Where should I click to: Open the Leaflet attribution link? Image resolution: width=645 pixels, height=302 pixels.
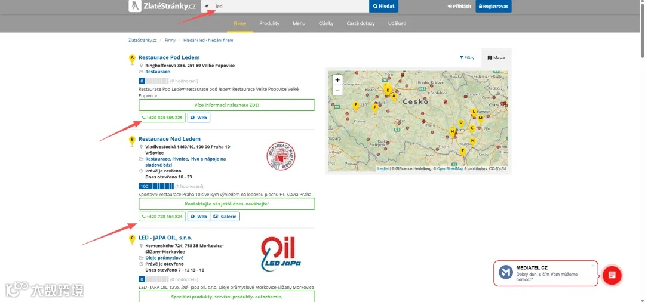[x=383, y=168]
